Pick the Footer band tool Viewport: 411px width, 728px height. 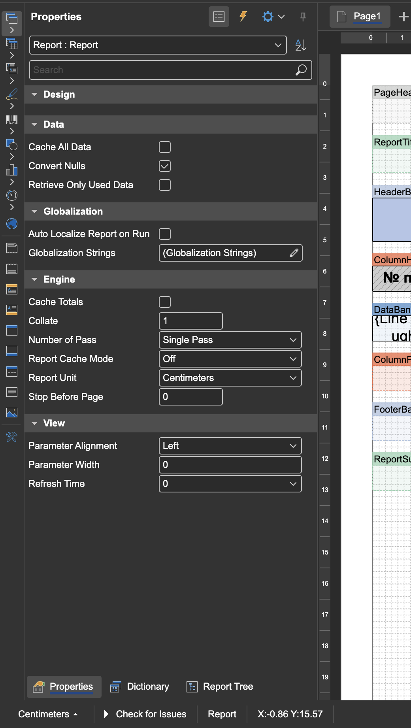point(12,351)
